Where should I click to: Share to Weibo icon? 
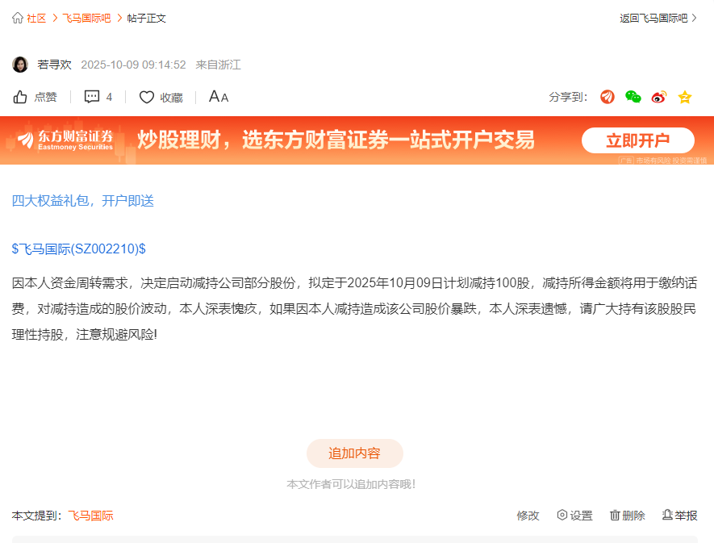659,97
